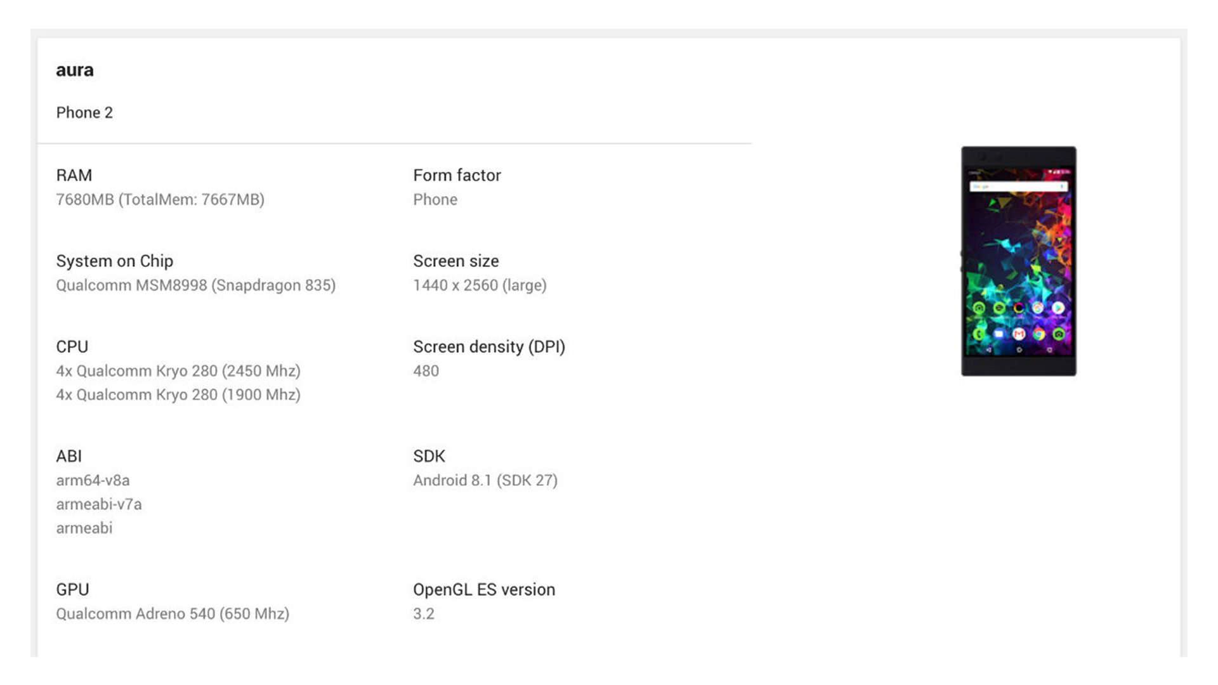
Task: Tap the Android recents navigation button
Action: pyautogui.click(x=1049, y=350)
